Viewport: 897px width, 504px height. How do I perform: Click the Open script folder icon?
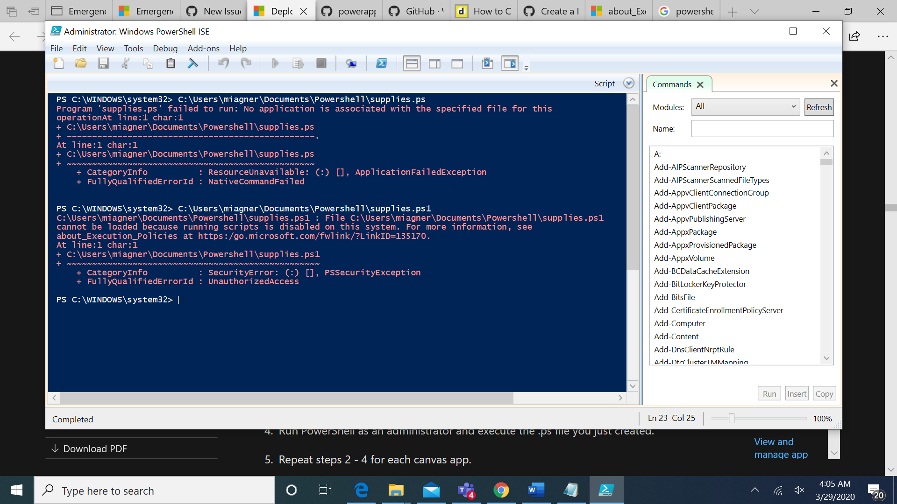[x=81, y=63]
